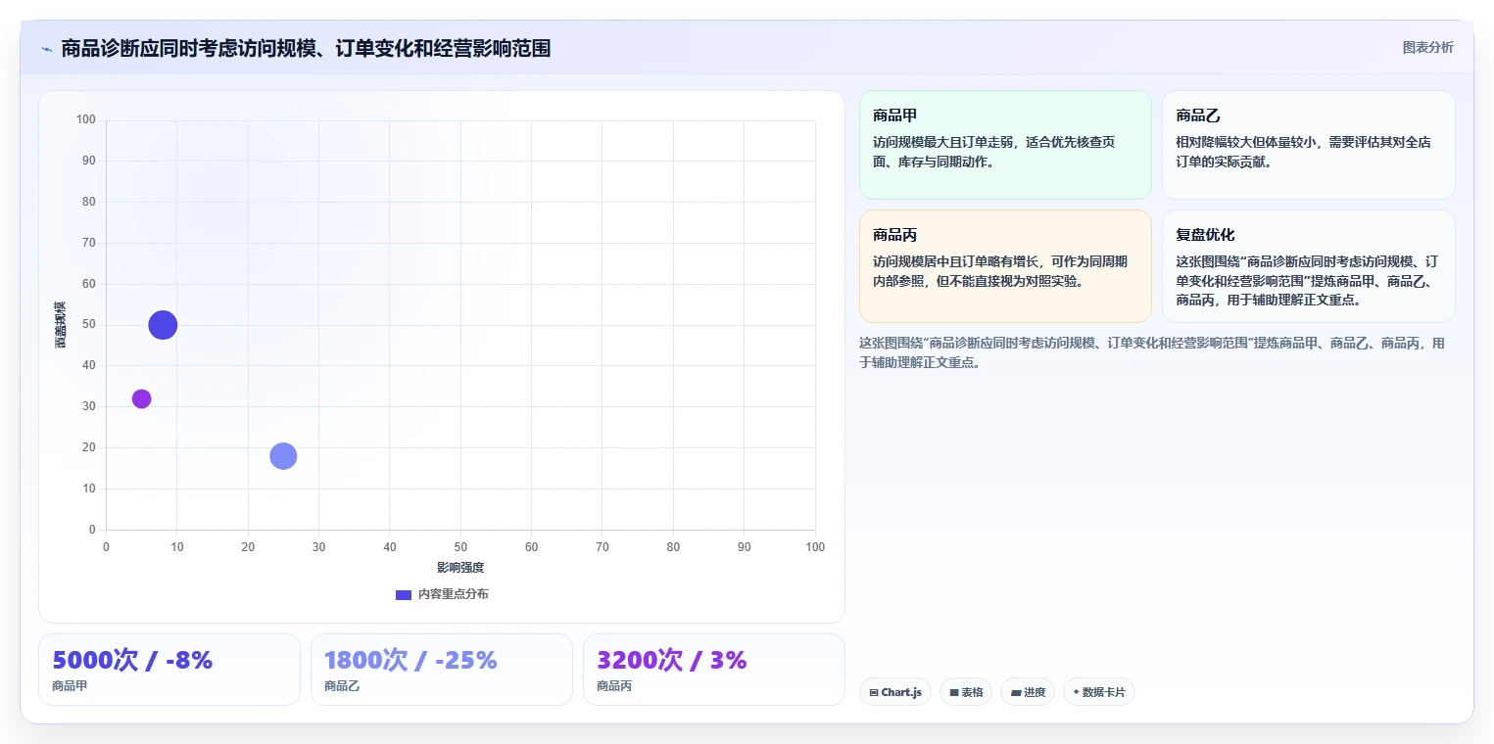The width and height of the screenshot is (1494, 744).
Task: Click the 商品甲 caption under 5000次
Action: (x=71, y=686)
